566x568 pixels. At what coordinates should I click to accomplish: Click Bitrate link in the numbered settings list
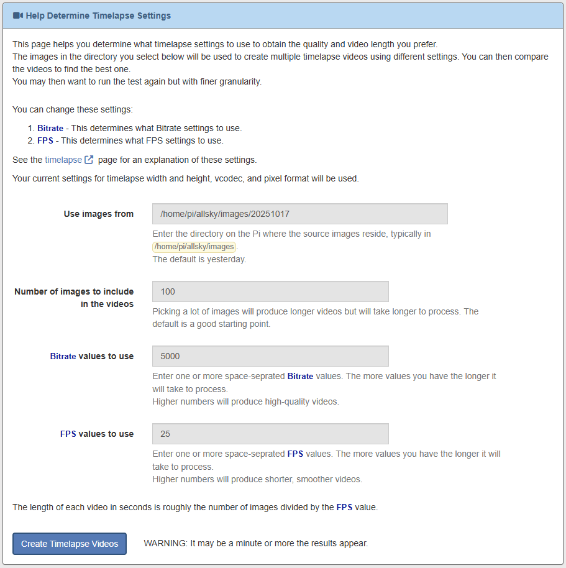point(50,128)
